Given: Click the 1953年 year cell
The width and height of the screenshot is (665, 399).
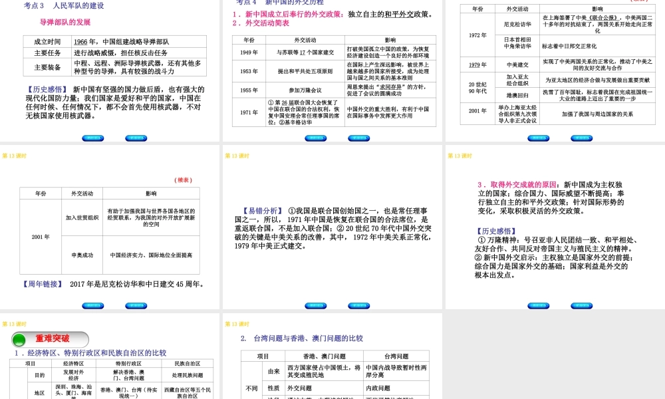Looking at the screenshot, I should click(x=249, y=71).
